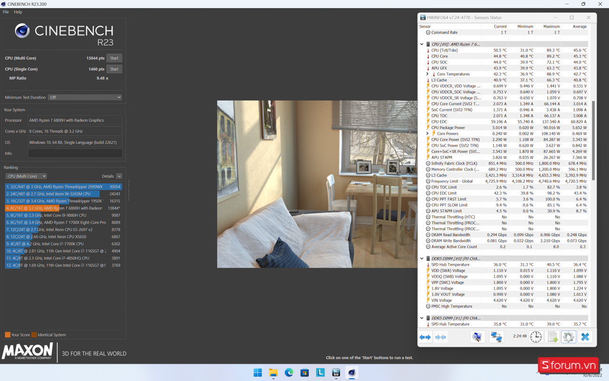
Task: Open the CPU (Multi Core) ranking dropdown
Action: click(x=26, y=176)
